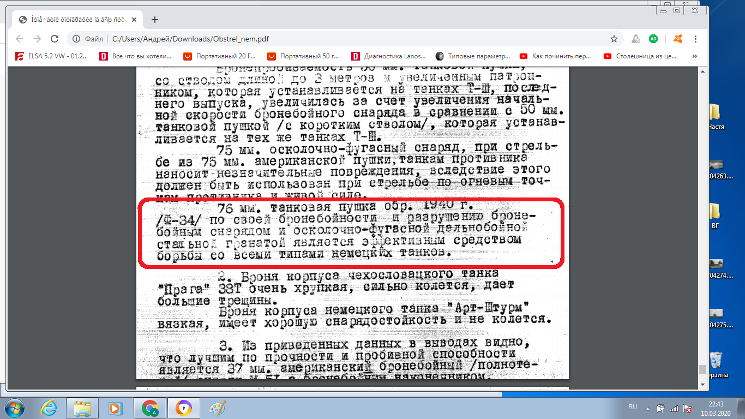
Task: Show hidden tray icons arrow
Action: coord(646,408)
